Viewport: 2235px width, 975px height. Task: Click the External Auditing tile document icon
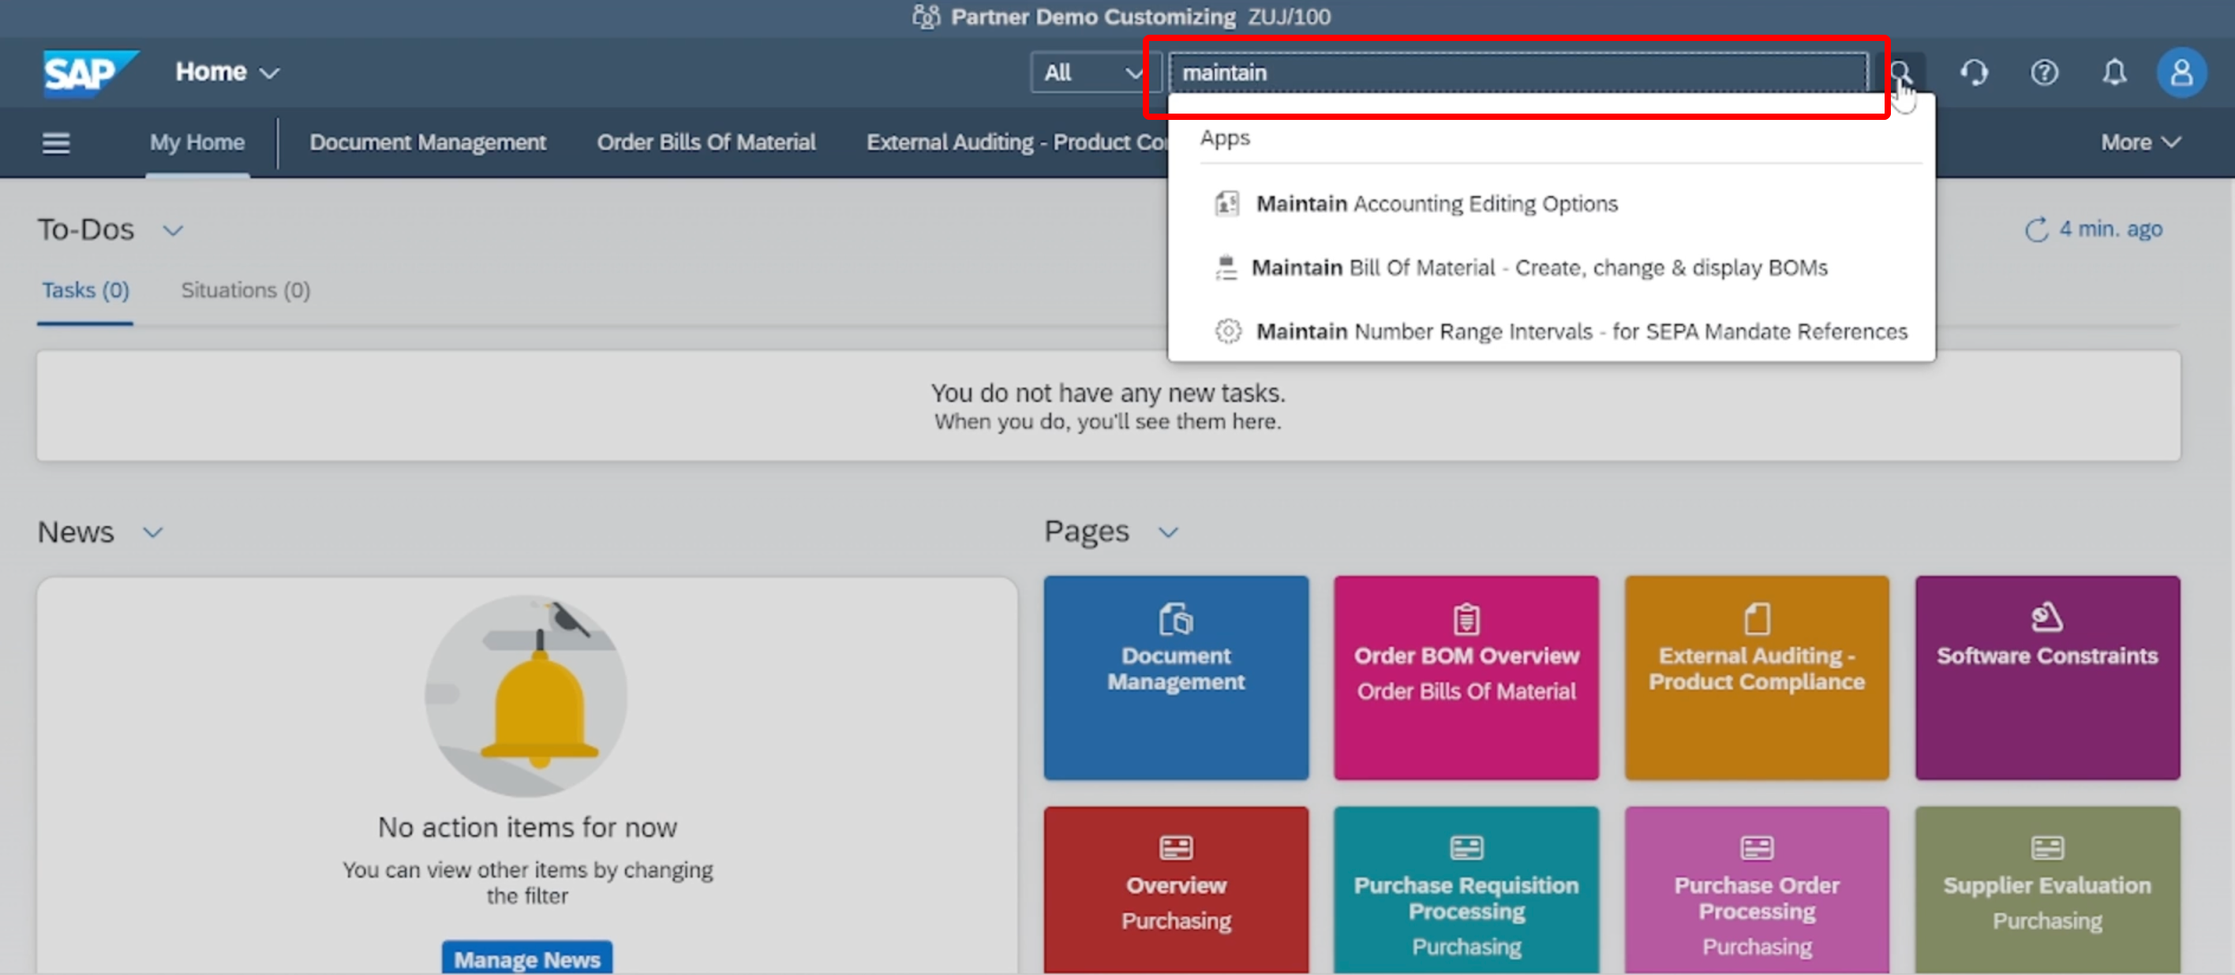click(1757, 619)
